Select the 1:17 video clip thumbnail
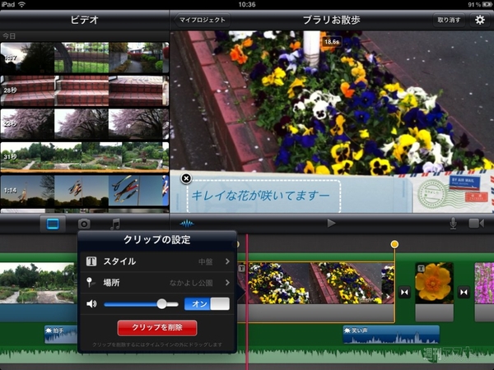The image size is (494, 370). coord(85,58)
